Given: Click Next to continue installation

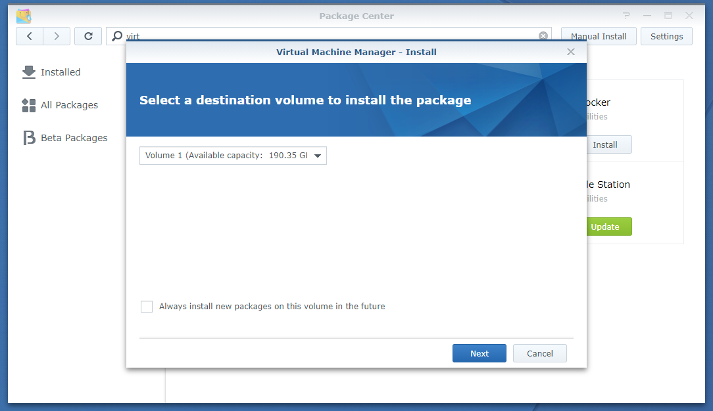Looking at the screenshot, I should click(479, 353).
